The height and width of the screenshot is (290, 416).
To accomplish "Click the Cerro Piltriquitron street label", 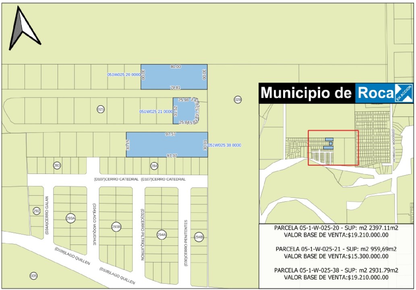I will [x=143, y=234].
